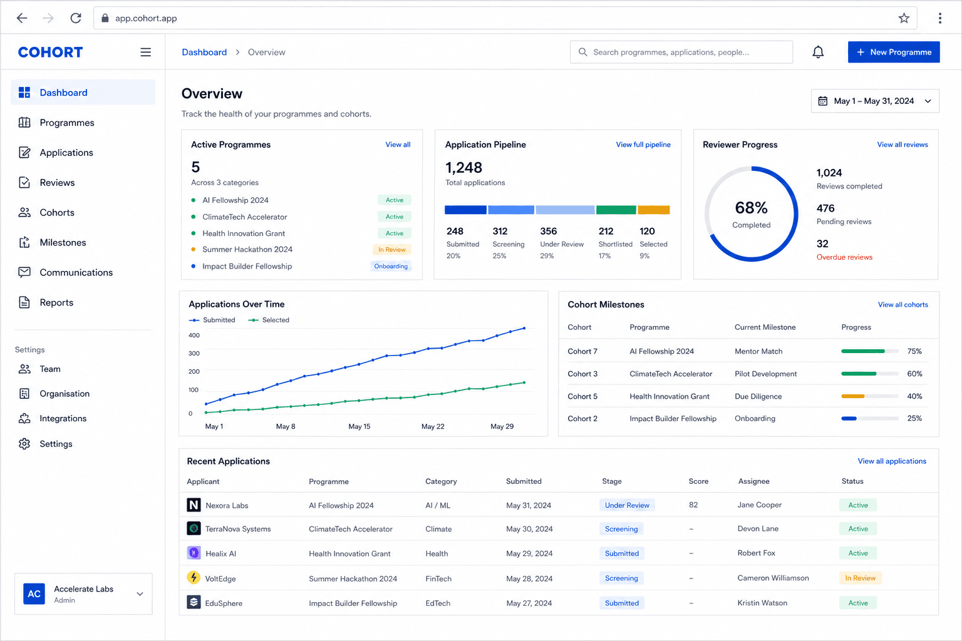This screenshot has width=962, height=641.
Task: Open browser three-dot menu
Action: [x=939, y=18]
